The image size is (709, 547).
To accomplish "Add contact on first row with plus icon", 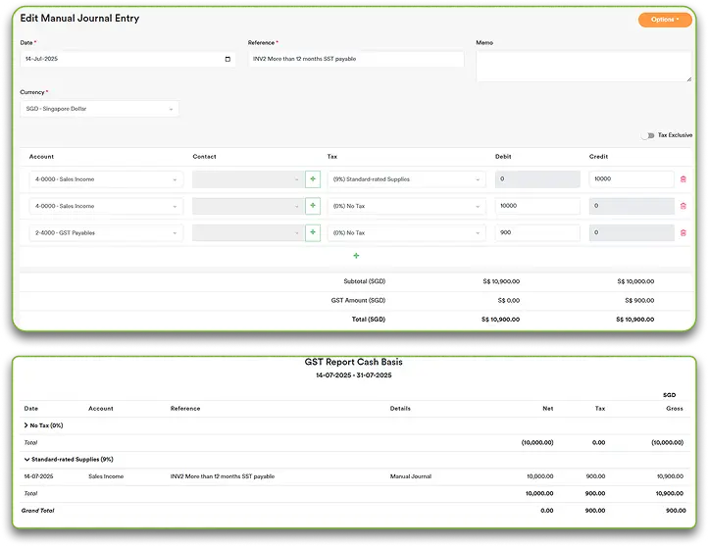I will point(313,179).
